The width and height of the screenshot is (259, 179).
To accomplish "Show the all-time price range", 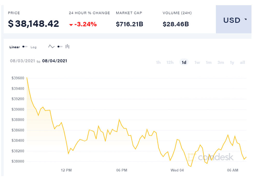I will (242, 63).
